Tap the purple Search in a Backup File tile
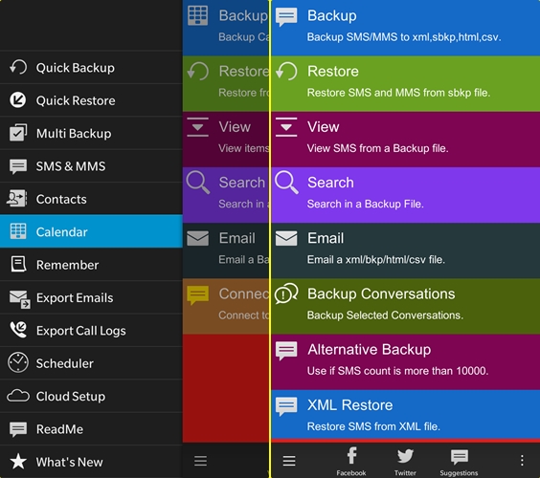This screenshot has height=478, width=540. (x=405, y=195)
